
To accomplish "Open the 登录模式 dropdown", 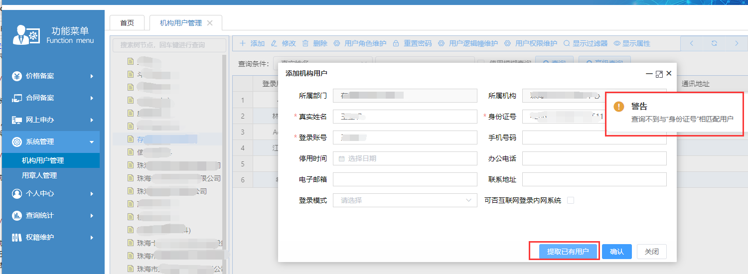I will 405,200.
